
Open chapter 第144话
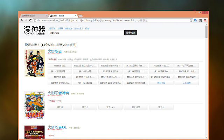pos(85,83)
